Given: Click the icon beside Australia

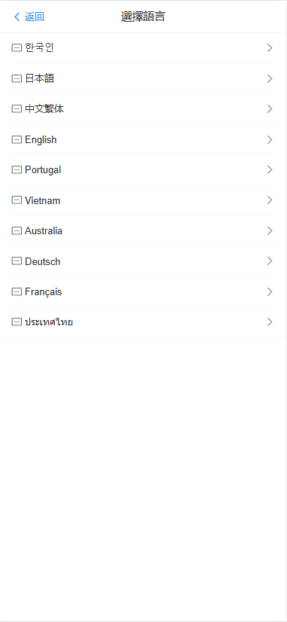Looking at the screenshot, I should click(17, 231).
